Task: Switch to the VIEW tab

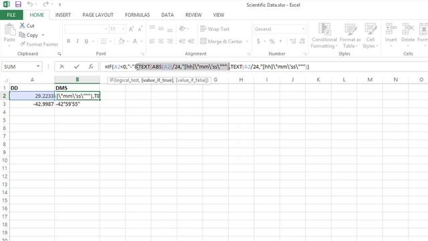Action: 219,15
